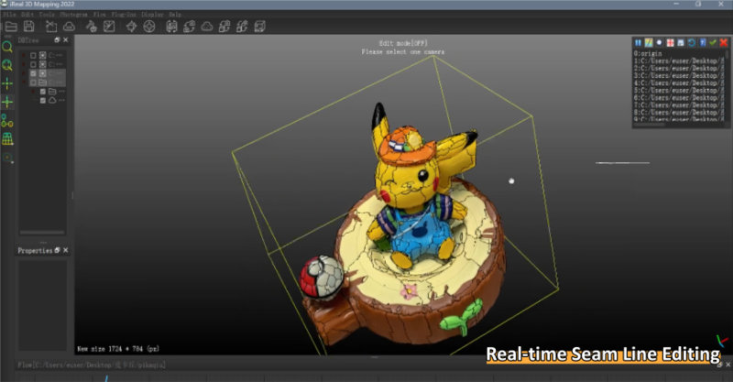
Task: Click the blue undo arrow in seam panel
Action: click(692, 42)
